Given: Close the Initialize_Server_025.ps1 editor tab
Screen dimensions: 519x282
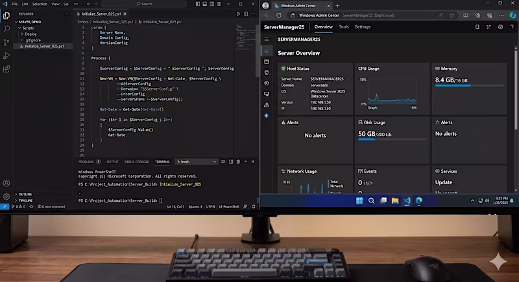Looking at the screenshot, I should point(125,14).
